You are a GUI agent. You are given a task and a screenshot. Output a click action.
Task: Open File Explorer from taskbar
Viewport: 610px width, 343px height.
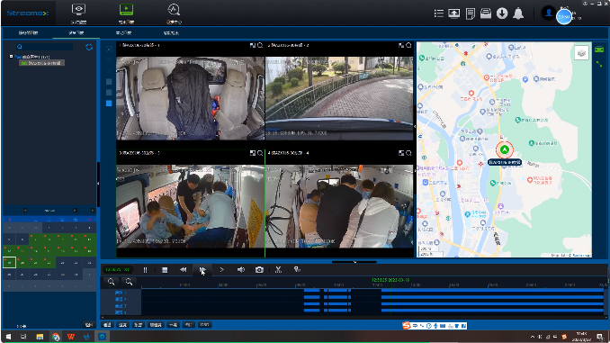click(40, 337)
